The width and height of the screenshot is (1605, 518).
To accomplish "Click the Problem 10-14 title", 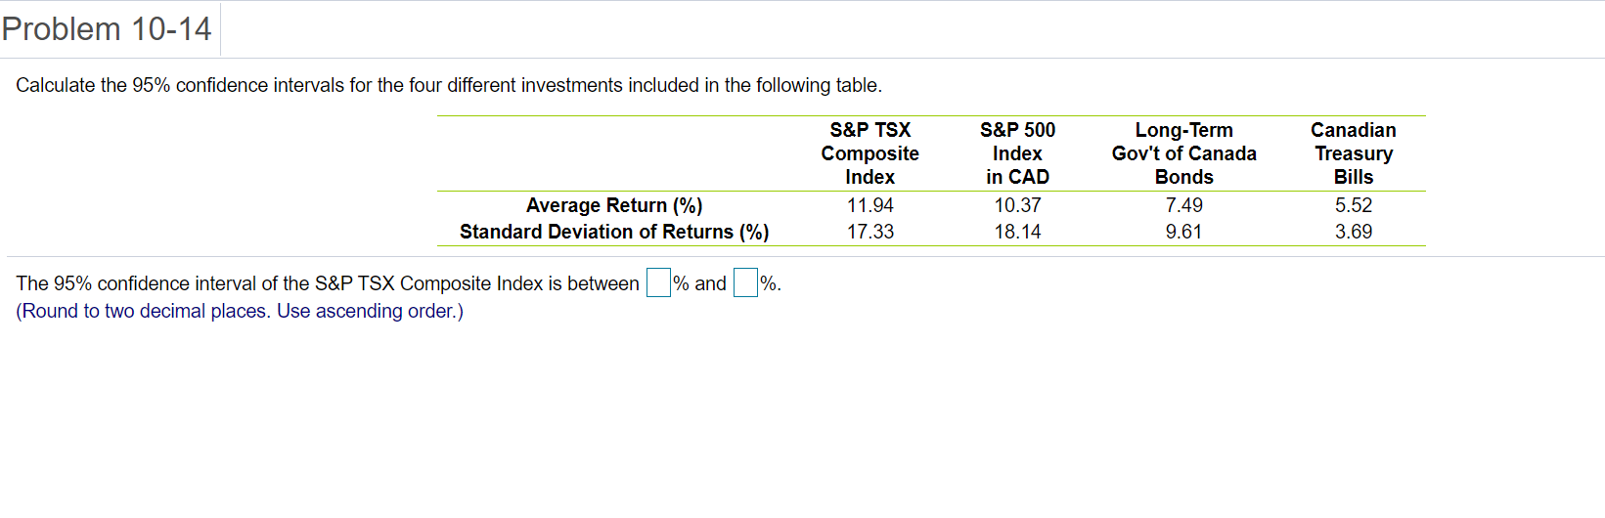I will pos(107,29).
